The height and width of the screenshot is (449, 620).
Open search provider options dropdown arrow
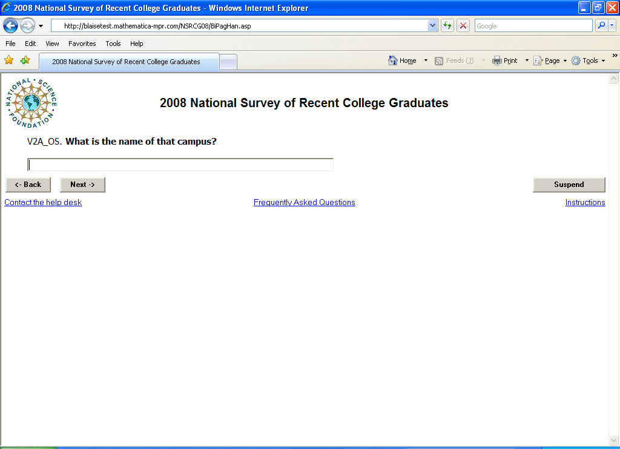tap(612, 25)
